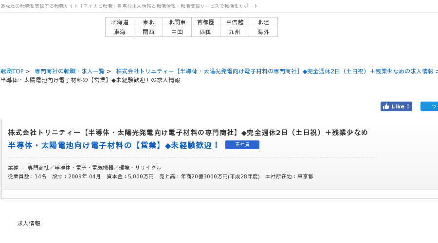This screenshot has height=243, width=438.
Task: Click the Facebook Like thumbs-up button
Action: click(396, 106)
